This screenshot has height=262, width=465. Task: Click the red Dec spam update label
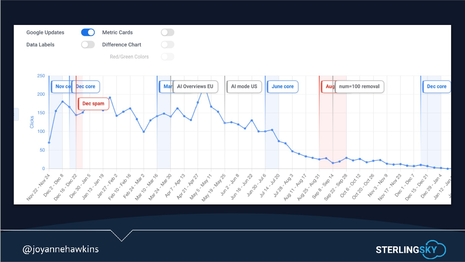pyautogui.click(x=93, y=104)
